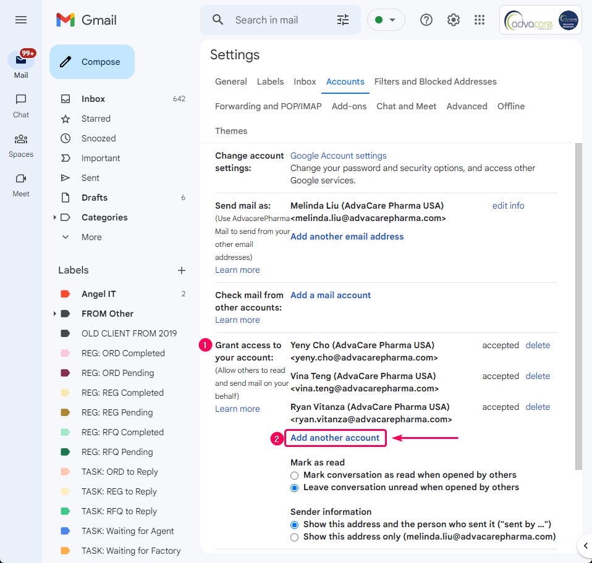Select Show this address and the person
This screenshot has height=563, width=592.
[295, 525]
